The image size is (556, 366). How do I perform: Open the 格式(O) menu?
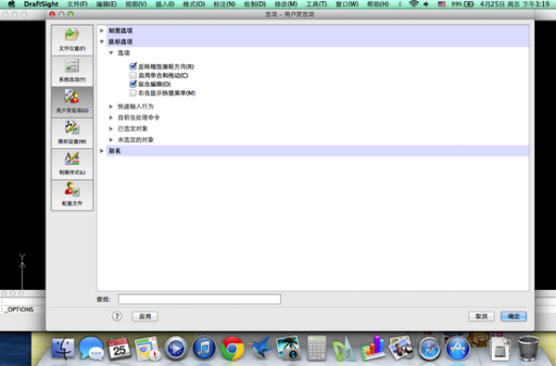tap(194, 5)
